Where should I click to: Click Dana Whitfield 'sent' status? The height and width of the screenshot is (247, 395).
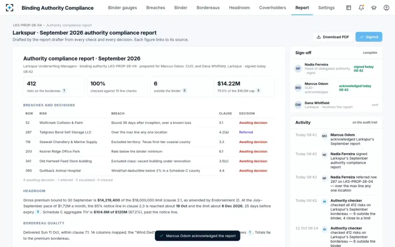375,105
